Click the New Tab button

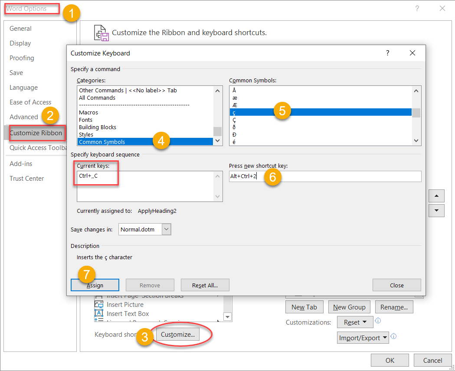pos(304,307)
